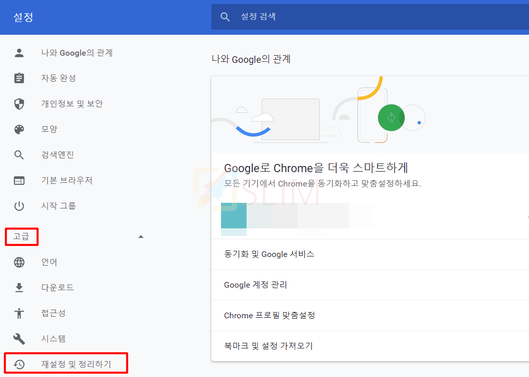Image resolution: width=529 pixels, height=377 pixels.
Task: Go to 다운로드 settings
Action: click(x=57, y=288)
